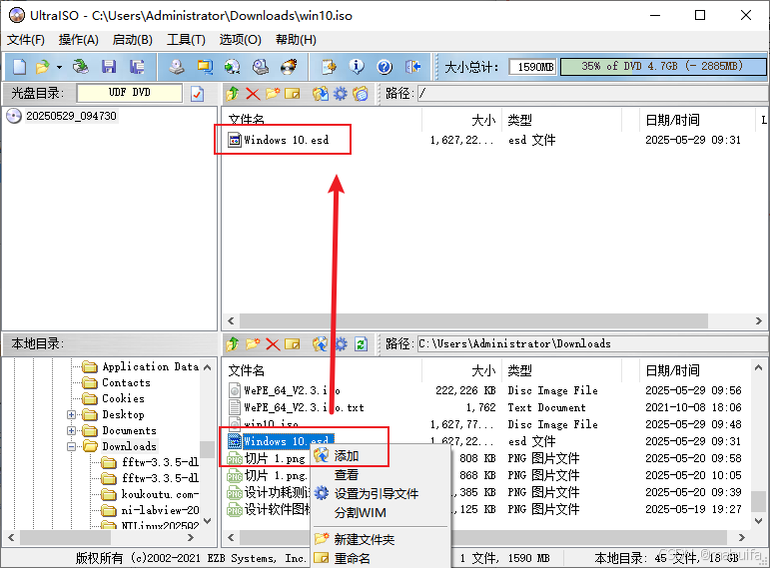Select disc volume 20250529_094730 in tree
The width and height of the screenshot is (770, 568).
(x=71, y=116)
